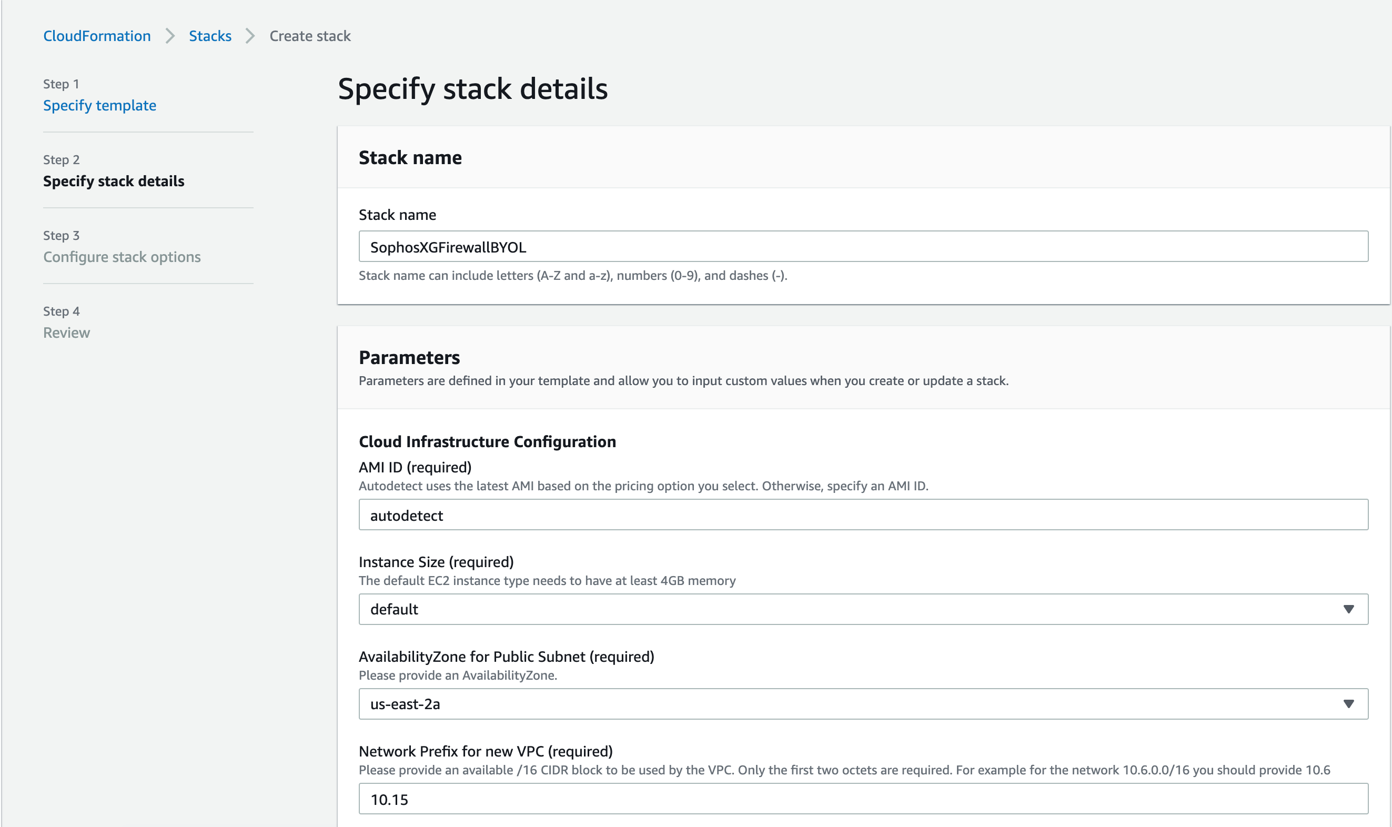Go to the Stacks breadcrumb link
Viewport: 1392px width, 827px height.
tap(210, 36)
